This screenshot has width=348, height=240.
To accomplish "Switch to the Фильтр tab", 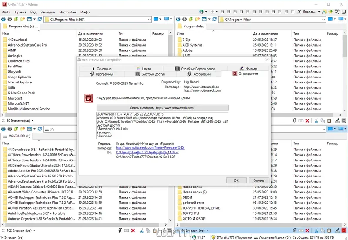I will [248, 69].
